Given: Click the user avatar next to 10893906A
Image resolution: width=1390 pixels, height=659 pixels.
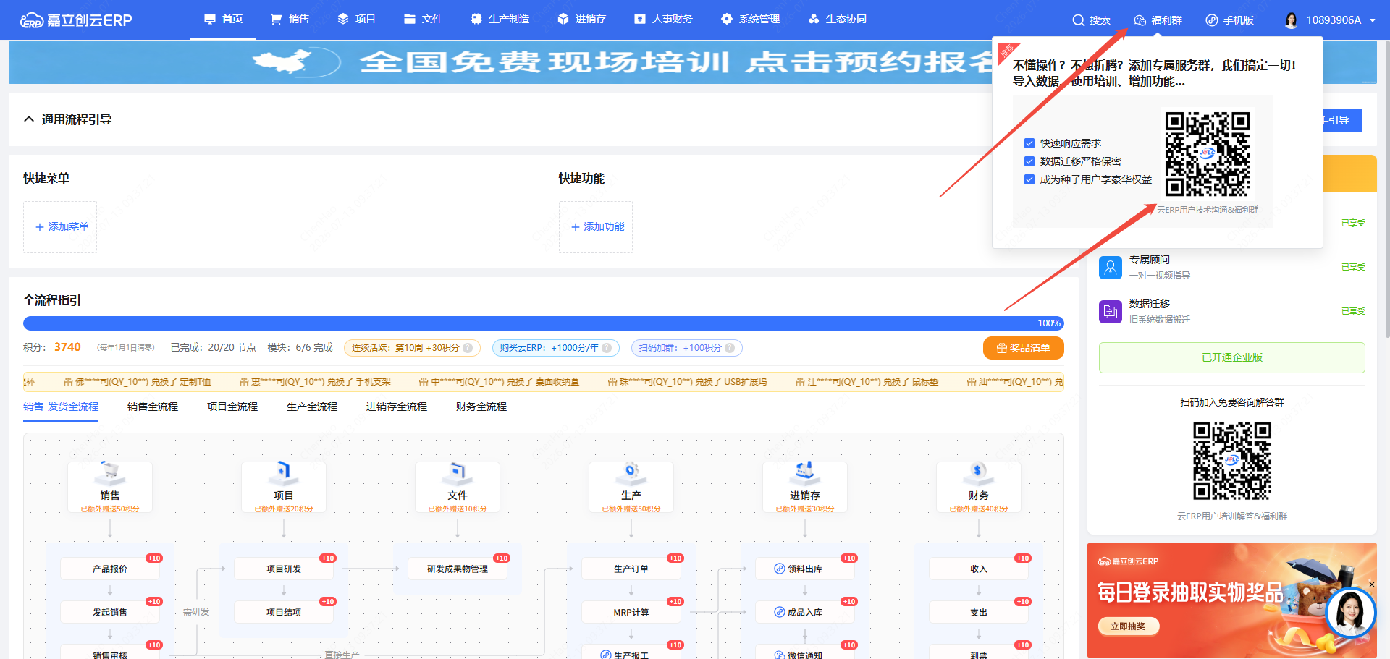Looking at the screenshot, I should [1291, 20].
